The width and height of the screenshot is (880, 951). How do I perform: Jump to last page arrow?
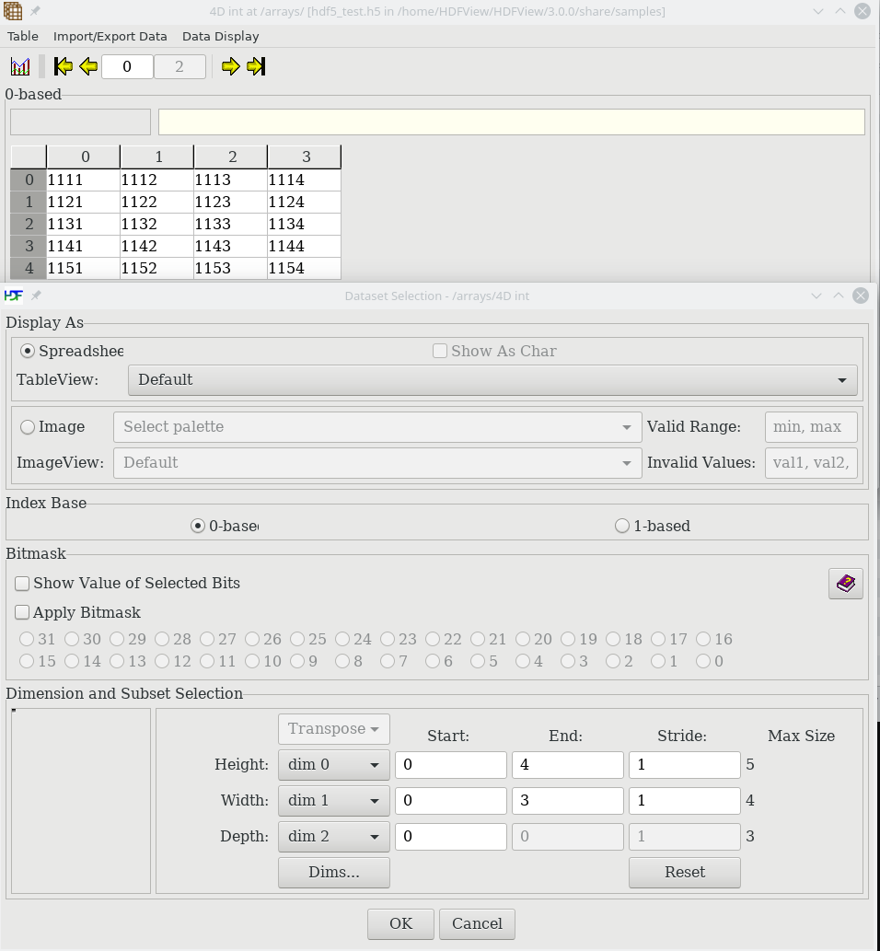(x=256, y=66)
